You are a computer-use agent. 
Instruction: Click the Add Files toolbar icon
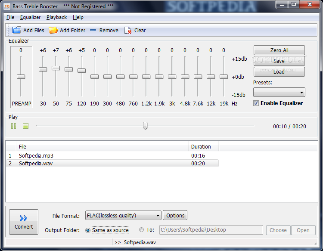point(17,30)
